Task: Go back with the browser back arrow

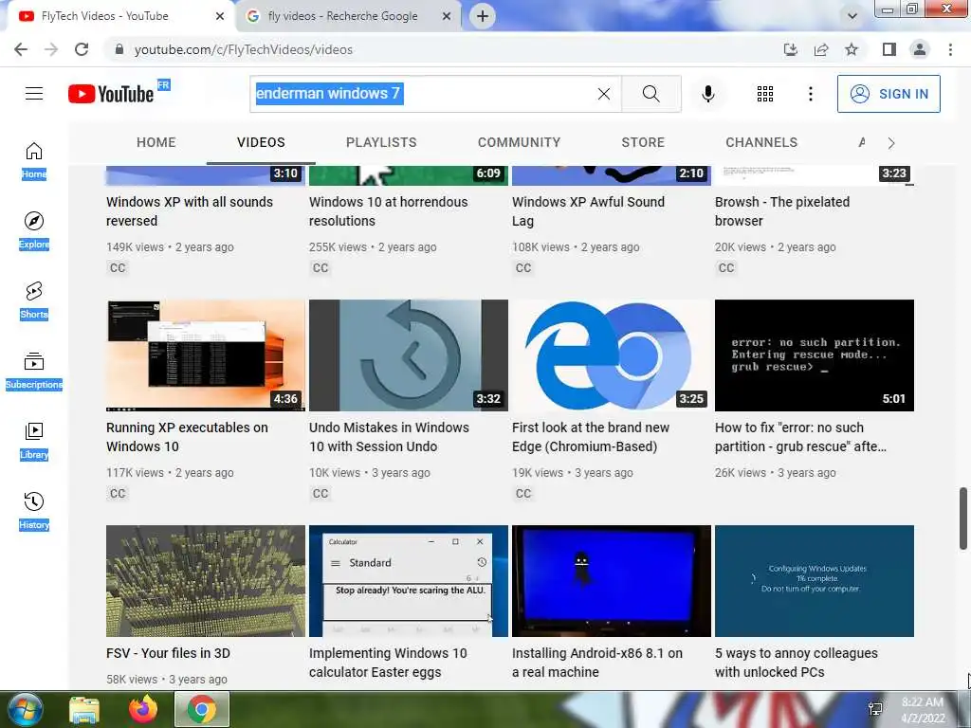Action: (21, 49)
